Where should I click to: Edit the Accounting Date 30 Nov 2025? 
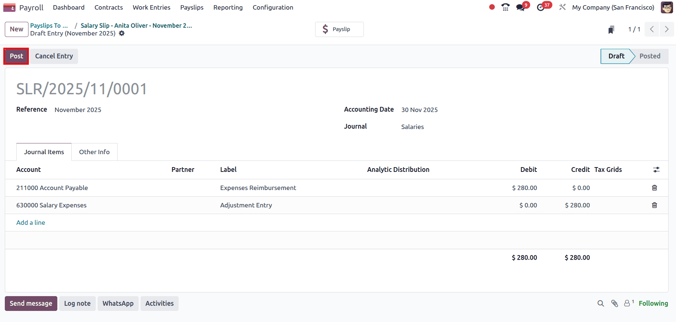[x=419, y=110]
